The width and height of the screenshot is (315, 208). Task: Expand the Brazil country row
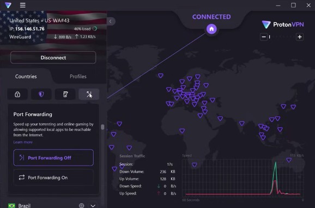(93, 206)
